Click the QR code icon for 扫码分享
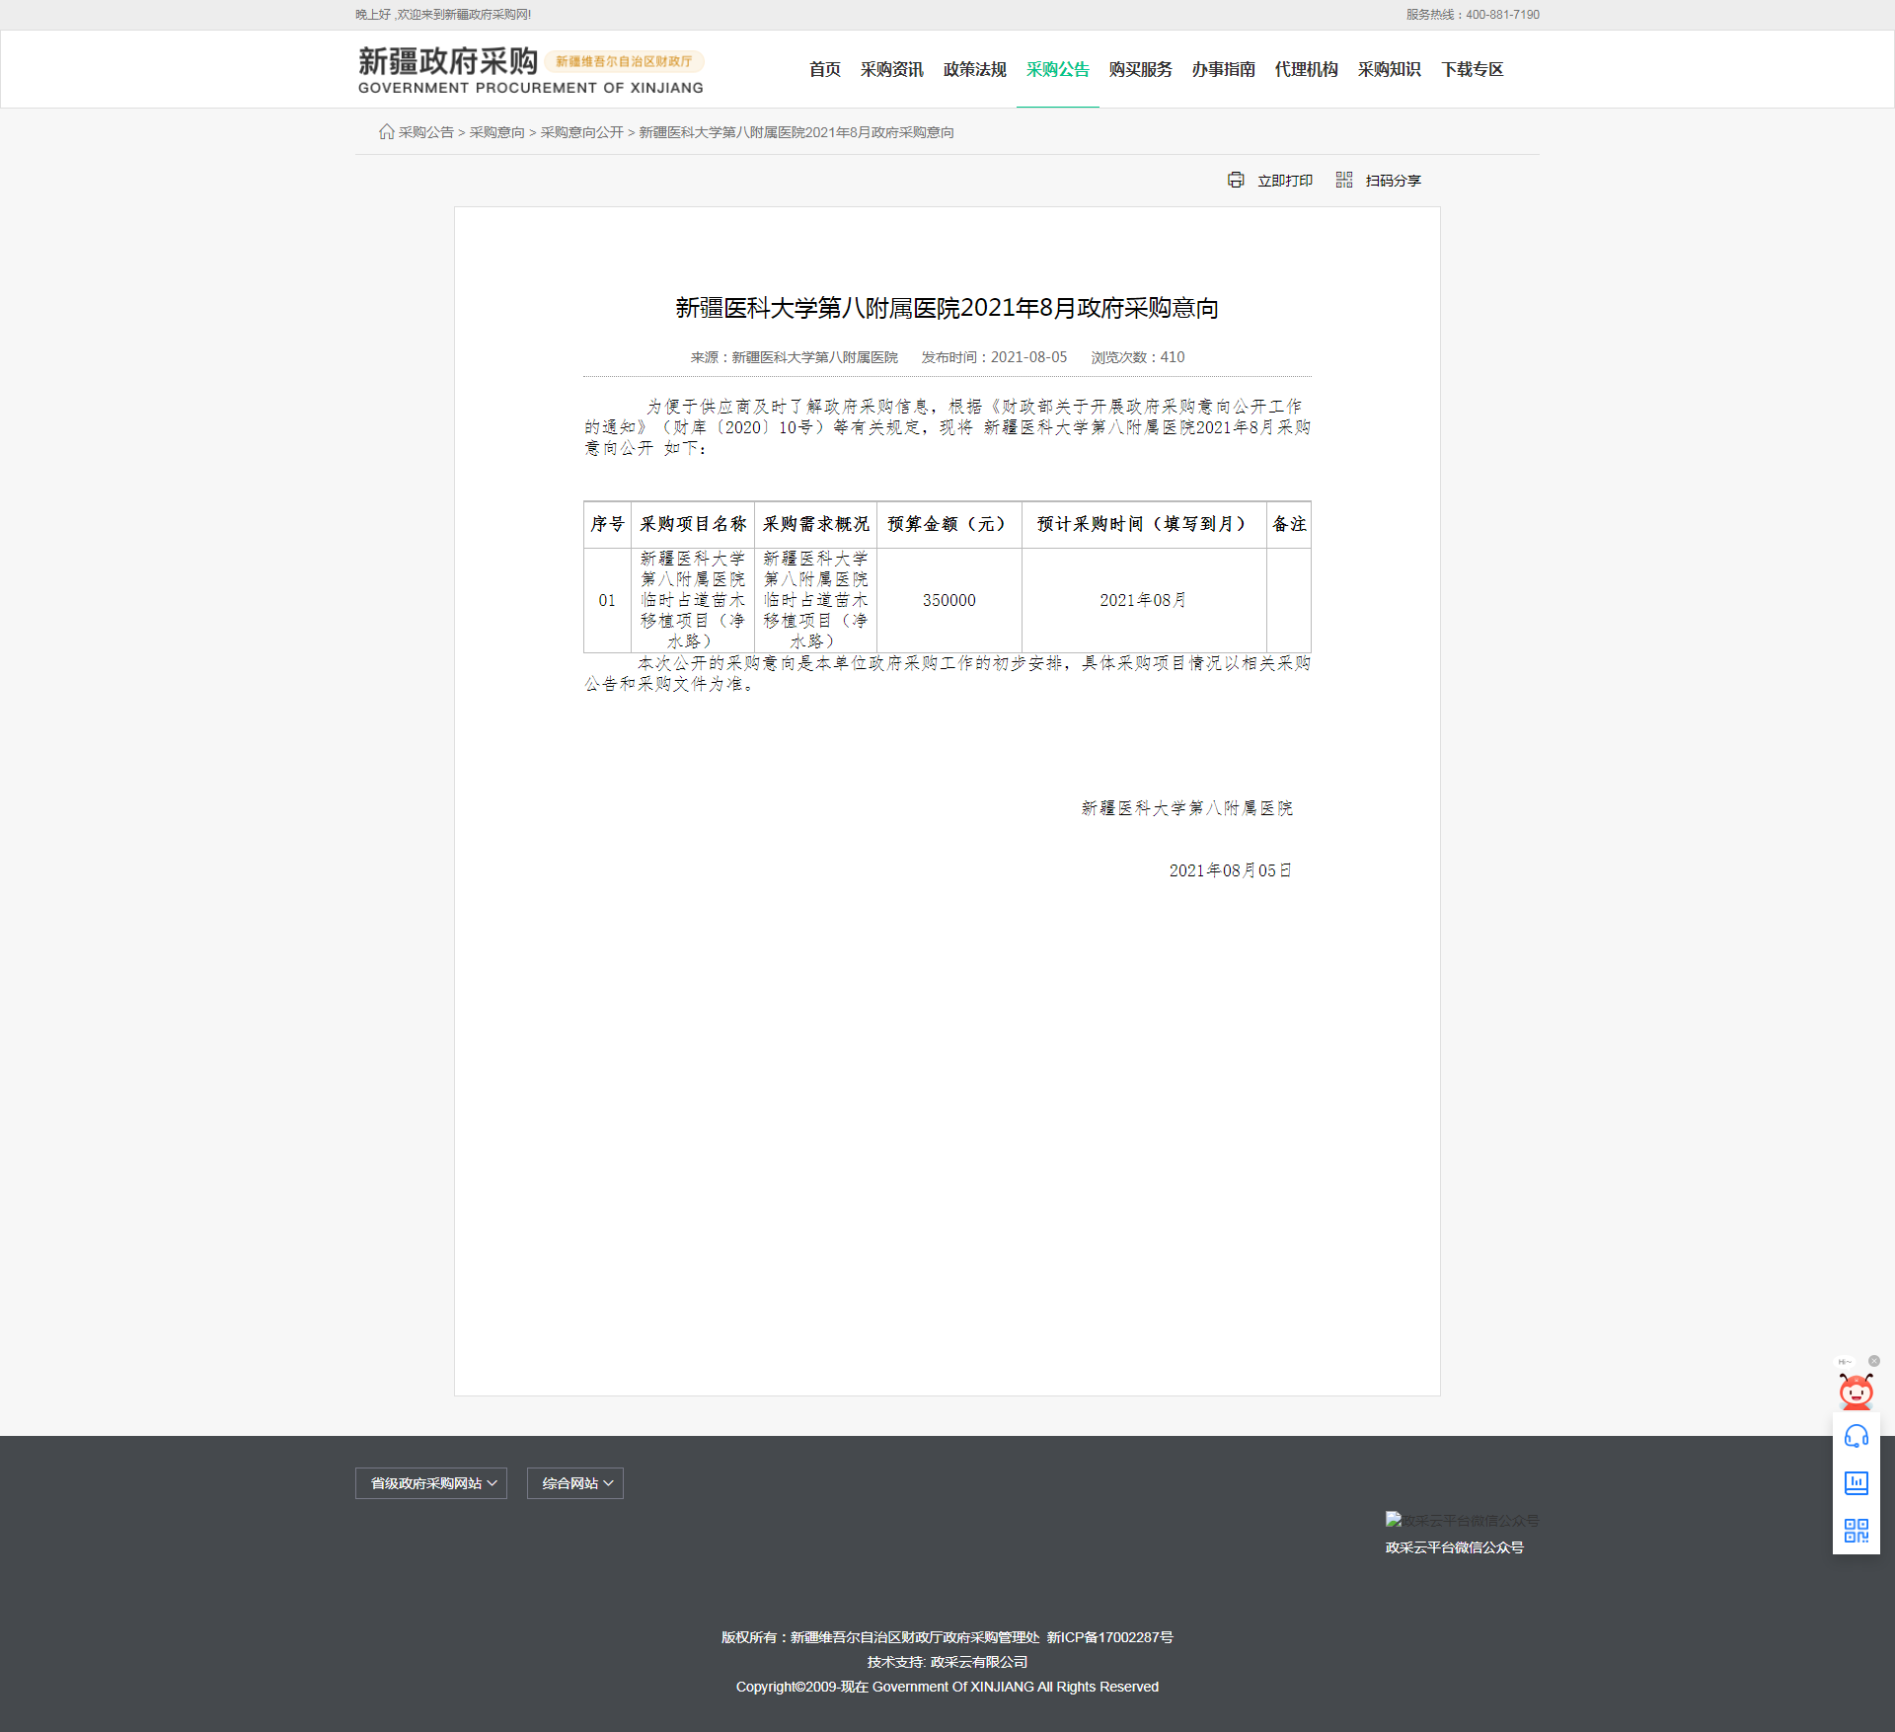Screen dimensions: 1895x1732 click(1343, 180)
